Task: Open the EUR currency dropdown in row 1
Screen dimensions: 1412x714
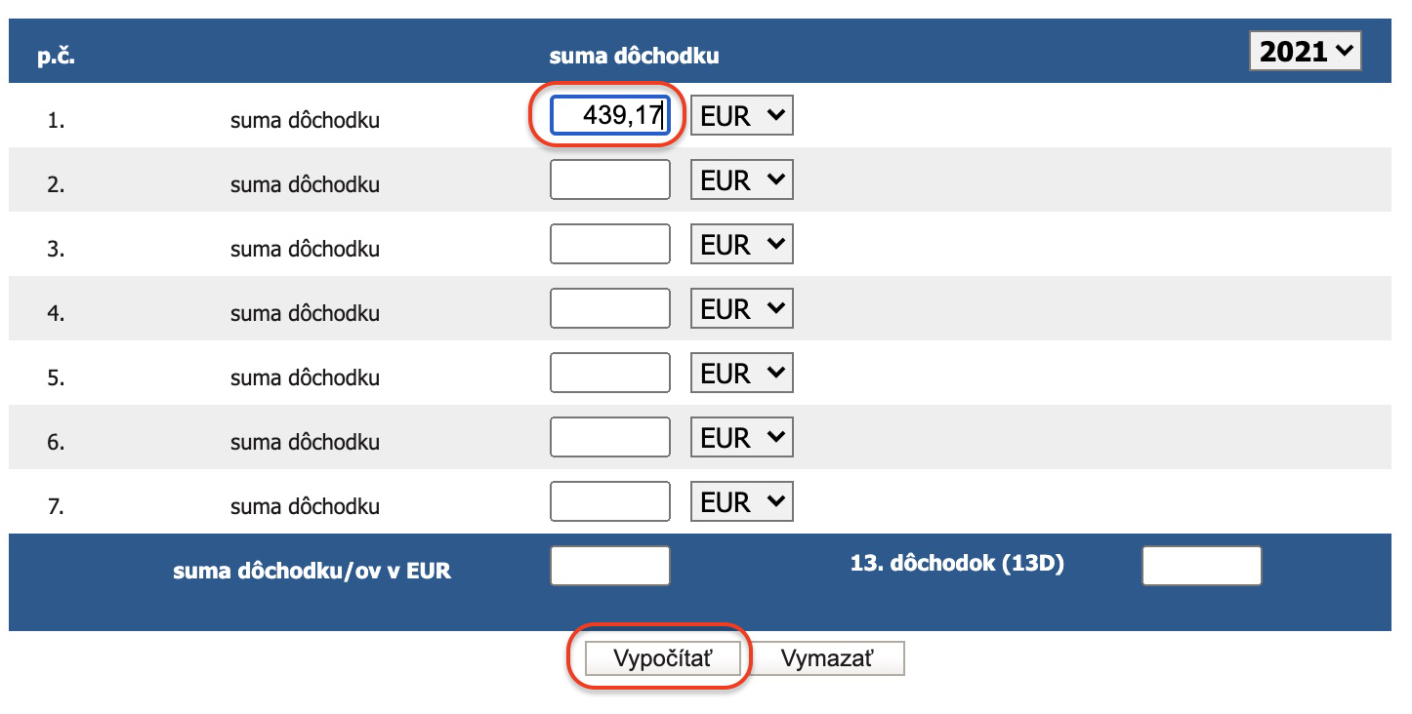Action: (742, 116)
